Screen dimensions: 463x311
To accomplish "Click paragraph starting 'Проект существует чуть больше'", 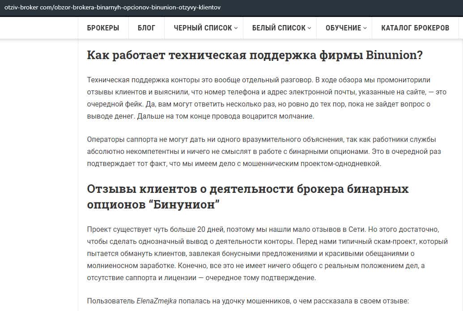I will pyautogui.click(x=267, y=253).
